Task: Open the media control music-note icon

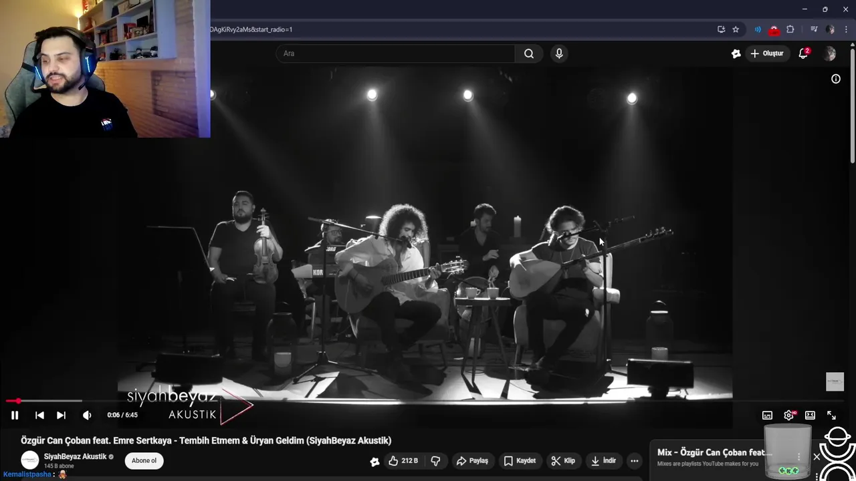Action: (x=814, y=29)
